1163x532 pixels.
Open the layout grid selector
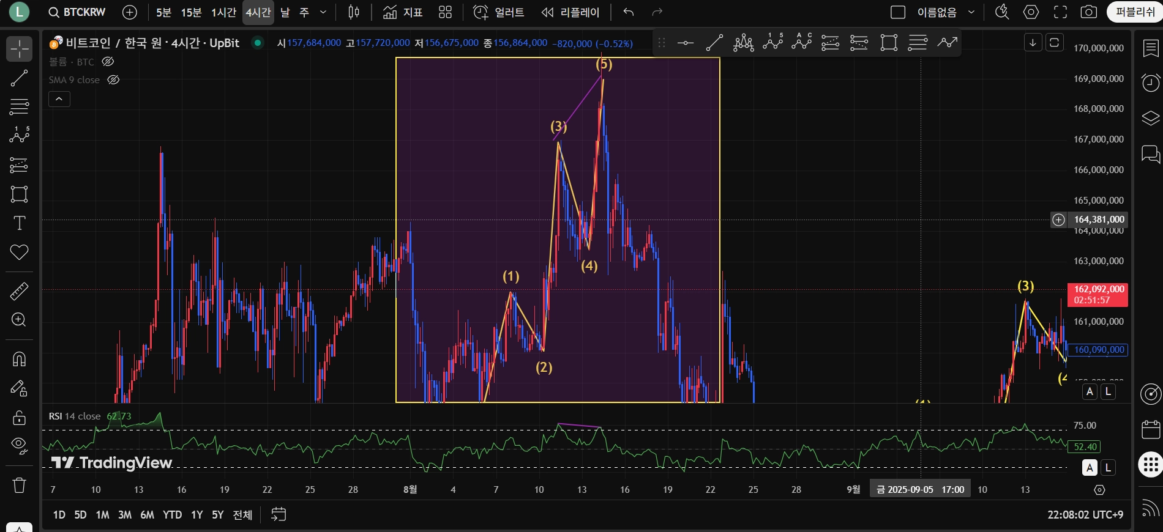(x=446, y=12)
